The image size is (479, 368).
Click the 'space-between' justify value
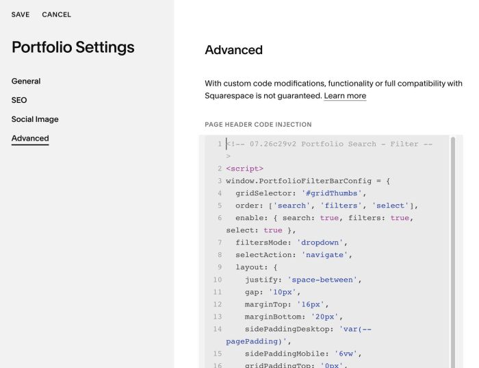pyautogui.click(x=322, y=280)
